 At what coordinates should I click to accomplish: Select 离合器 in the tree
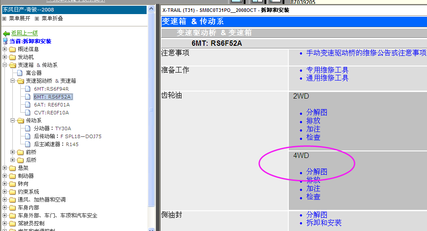pos(34,73)
